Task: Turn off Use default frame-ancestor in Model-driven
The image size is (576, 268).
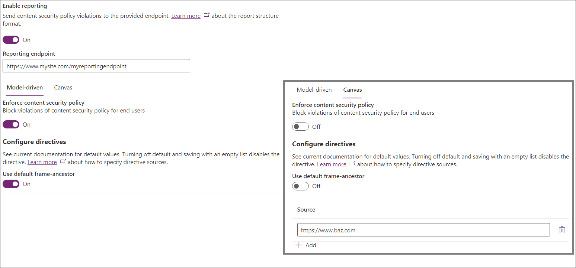Action: (x=11, y=184)
